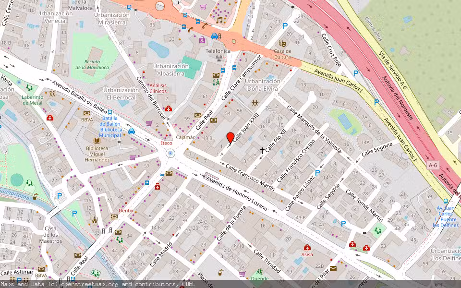The height and width of the screenshot is (288, 461).
Task: Select the playground icon under Urbanización Doña Elvira
Action: (255, 103)
